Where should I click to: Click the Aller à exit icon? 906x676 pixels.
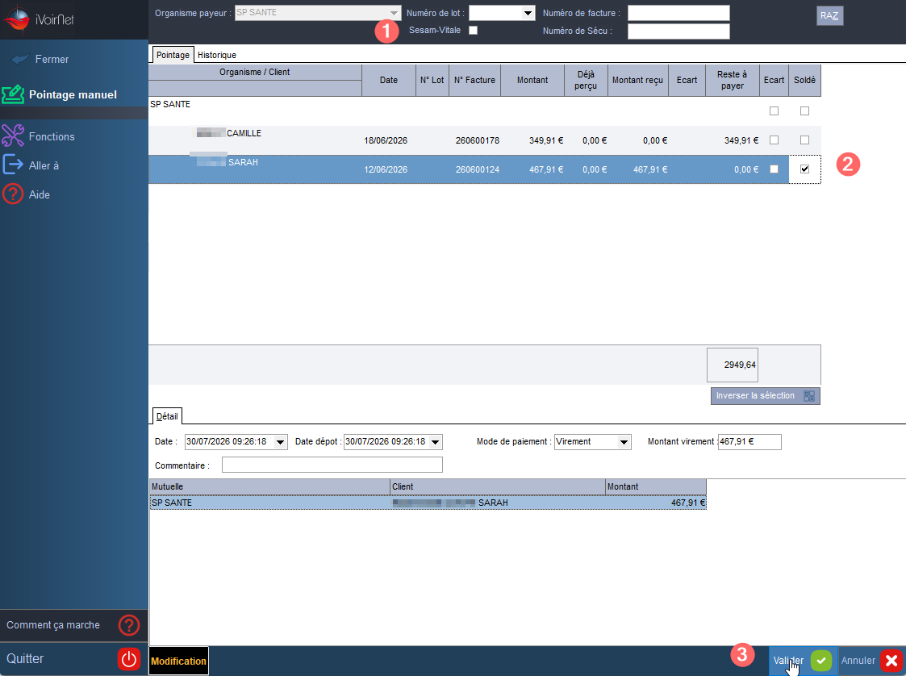(x=13, y=165)
